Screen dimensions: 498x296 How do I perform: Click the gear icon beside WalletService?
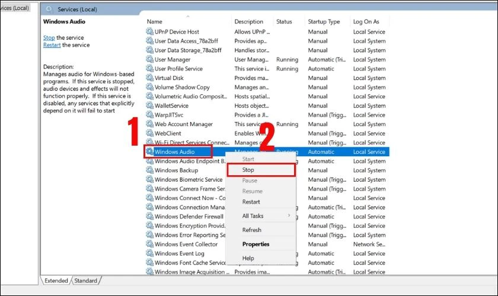[149, 105]
